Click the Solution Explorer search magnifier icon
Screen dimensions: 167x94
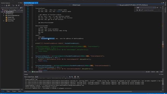tap(21, 8)
